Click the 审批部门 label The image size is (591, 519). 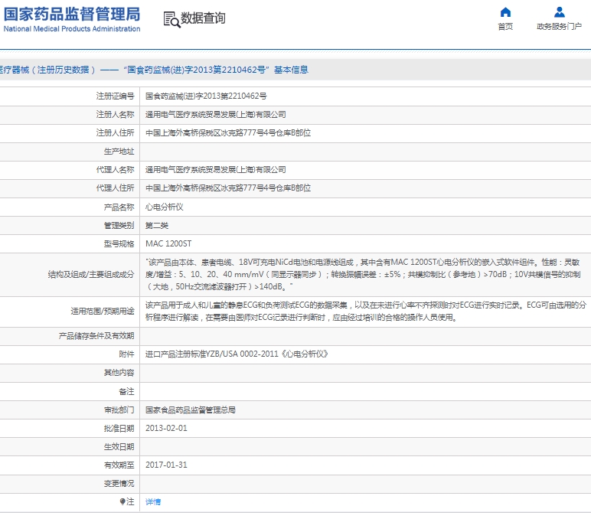119,410
